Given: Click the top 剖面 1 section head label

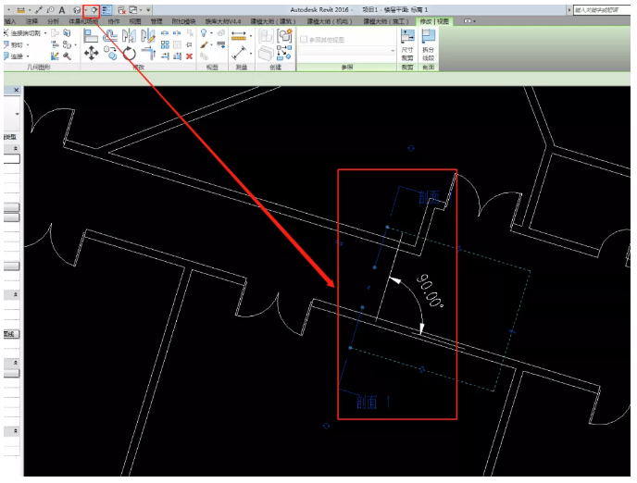Looking at the screenshot, I should click(x=434, y=198).
